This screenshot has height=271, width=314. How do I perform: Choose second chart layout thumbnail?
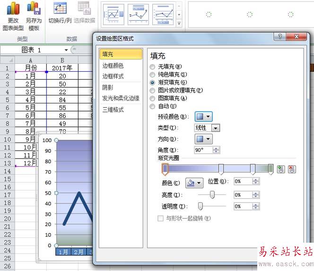coord(138,15)
